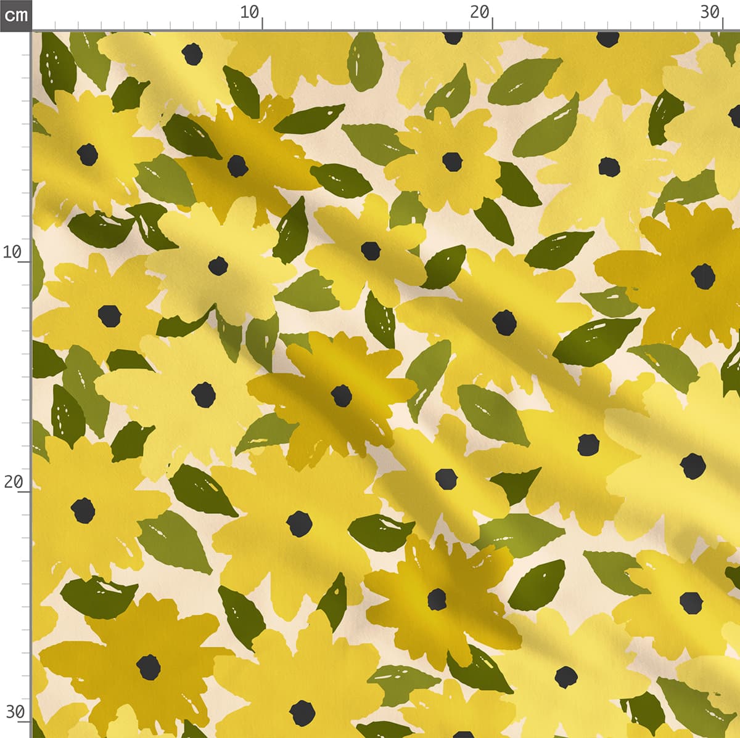Select the 30 mark on horizontal ruler
This screenshot has height=738, width=740.
coord(710,12)
